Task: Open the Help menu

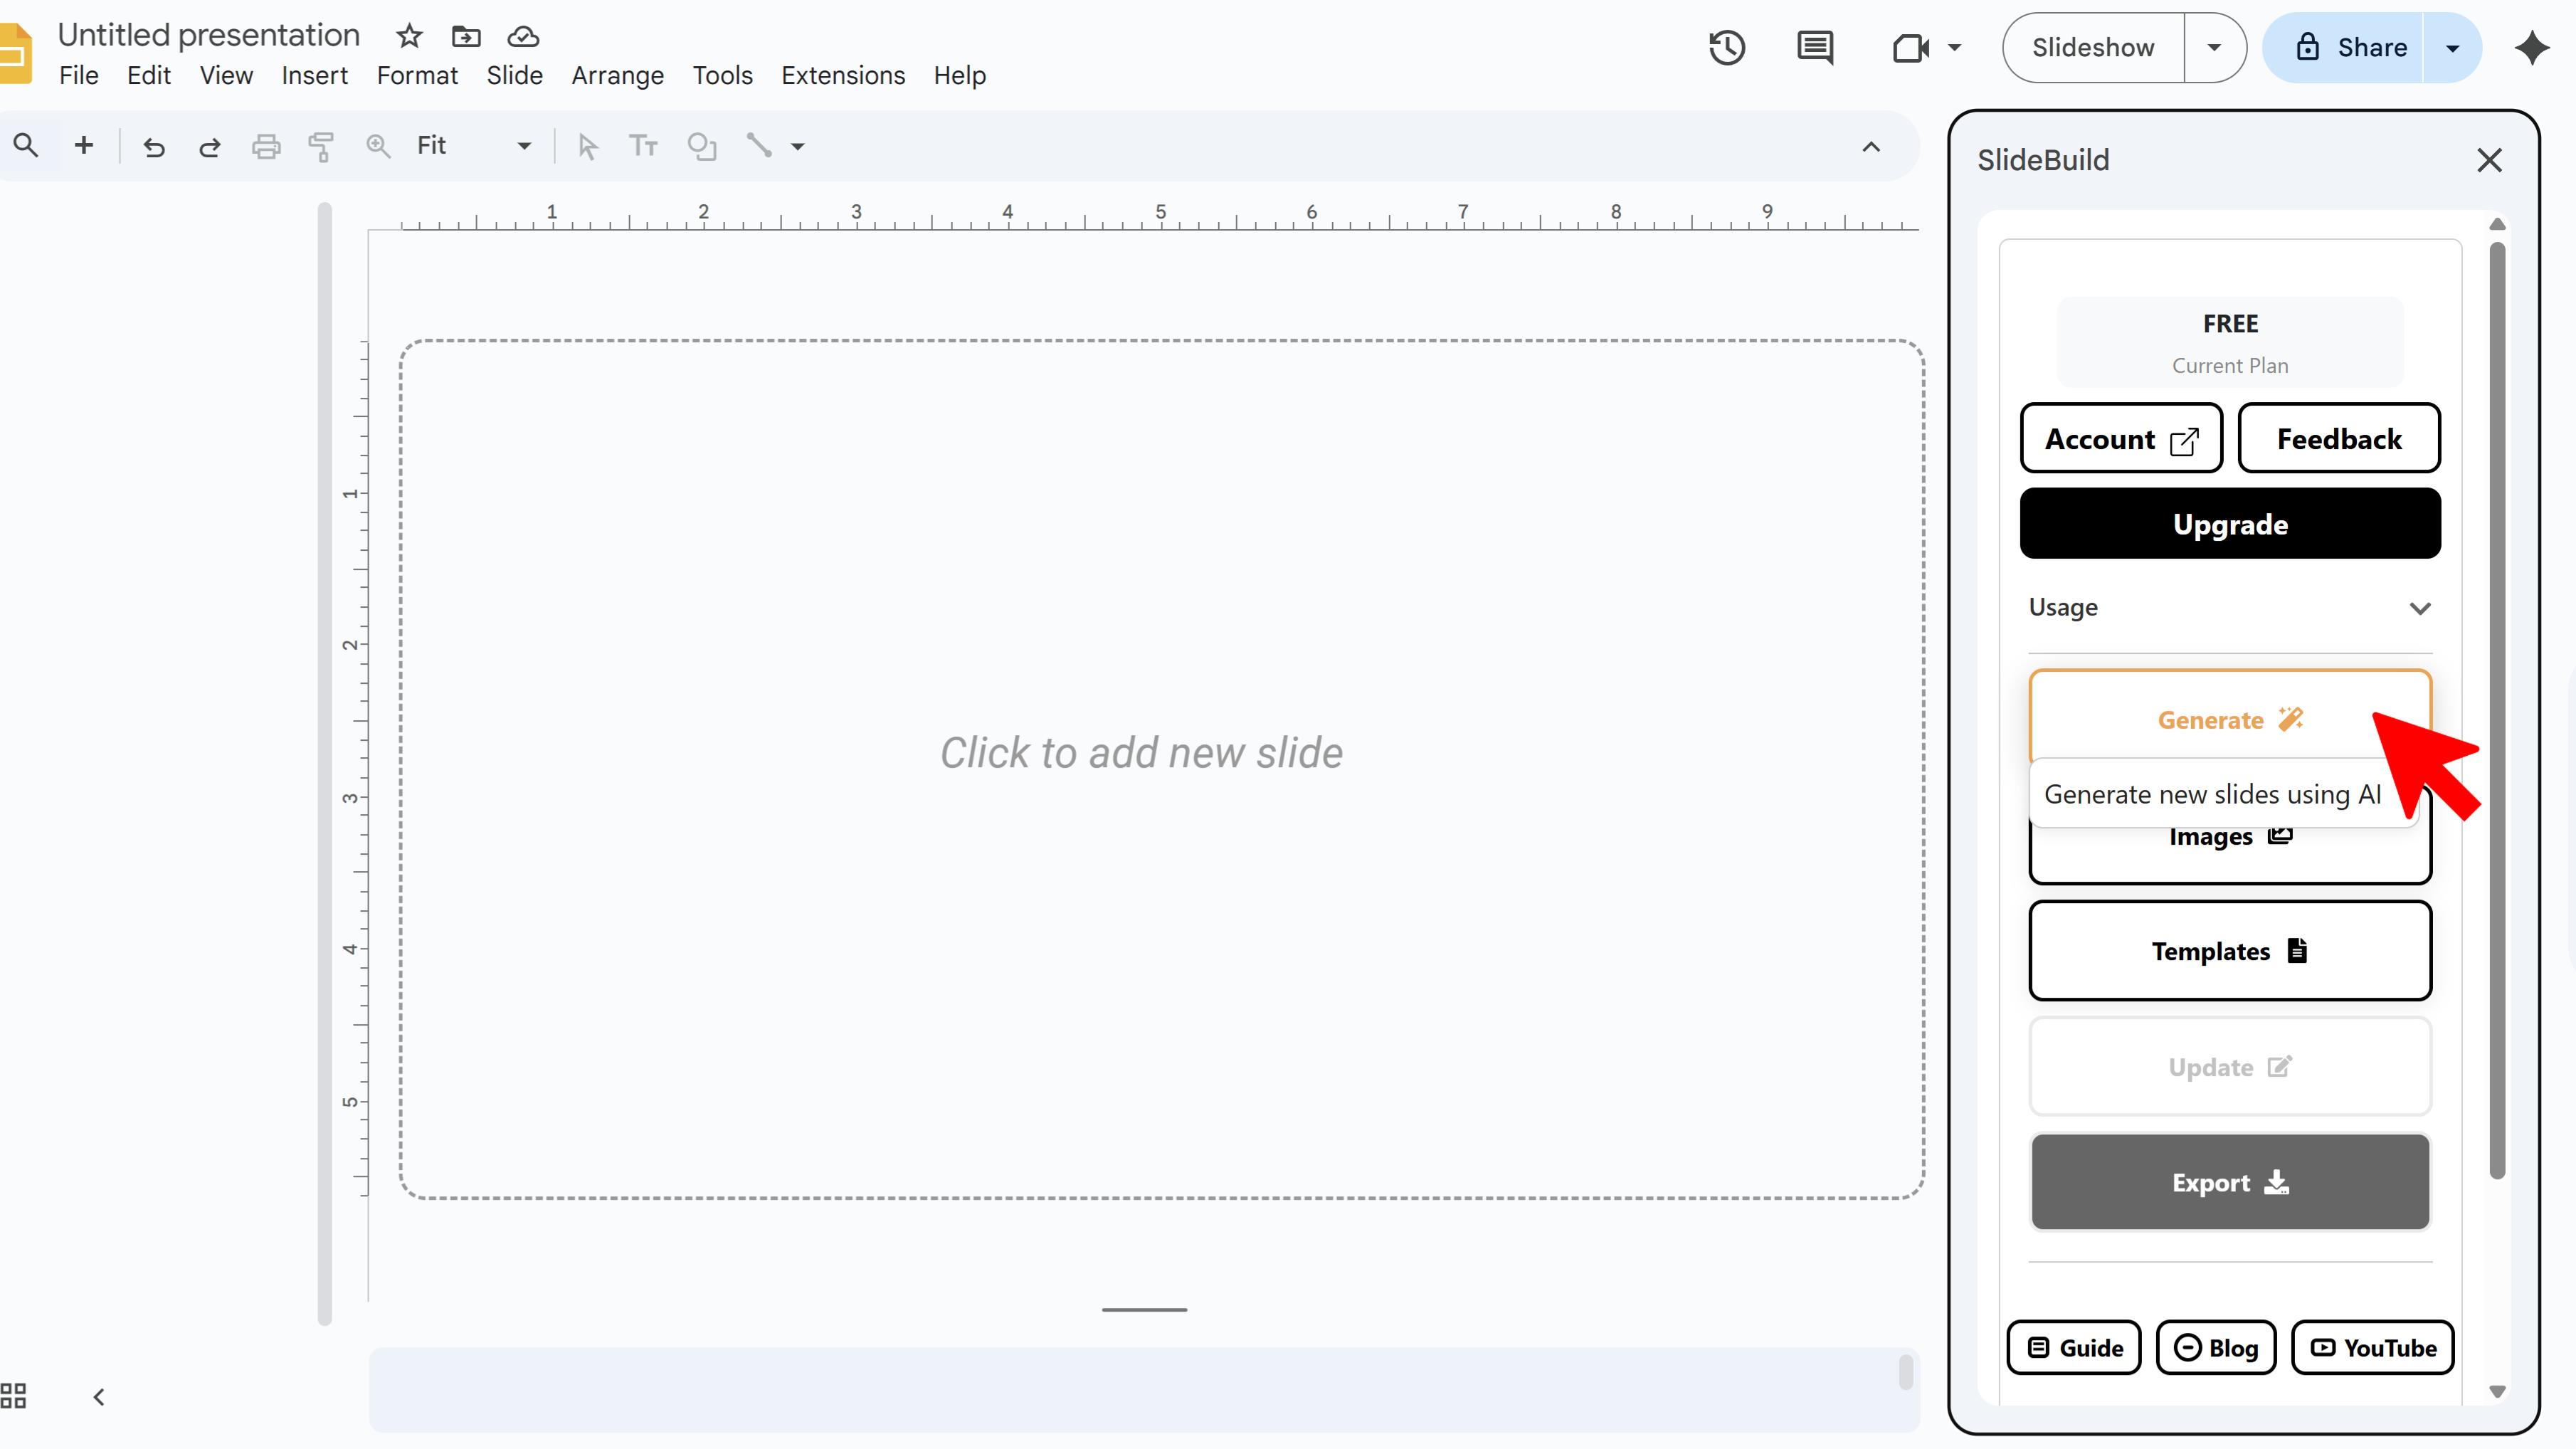Action: (x=959, y=76)
